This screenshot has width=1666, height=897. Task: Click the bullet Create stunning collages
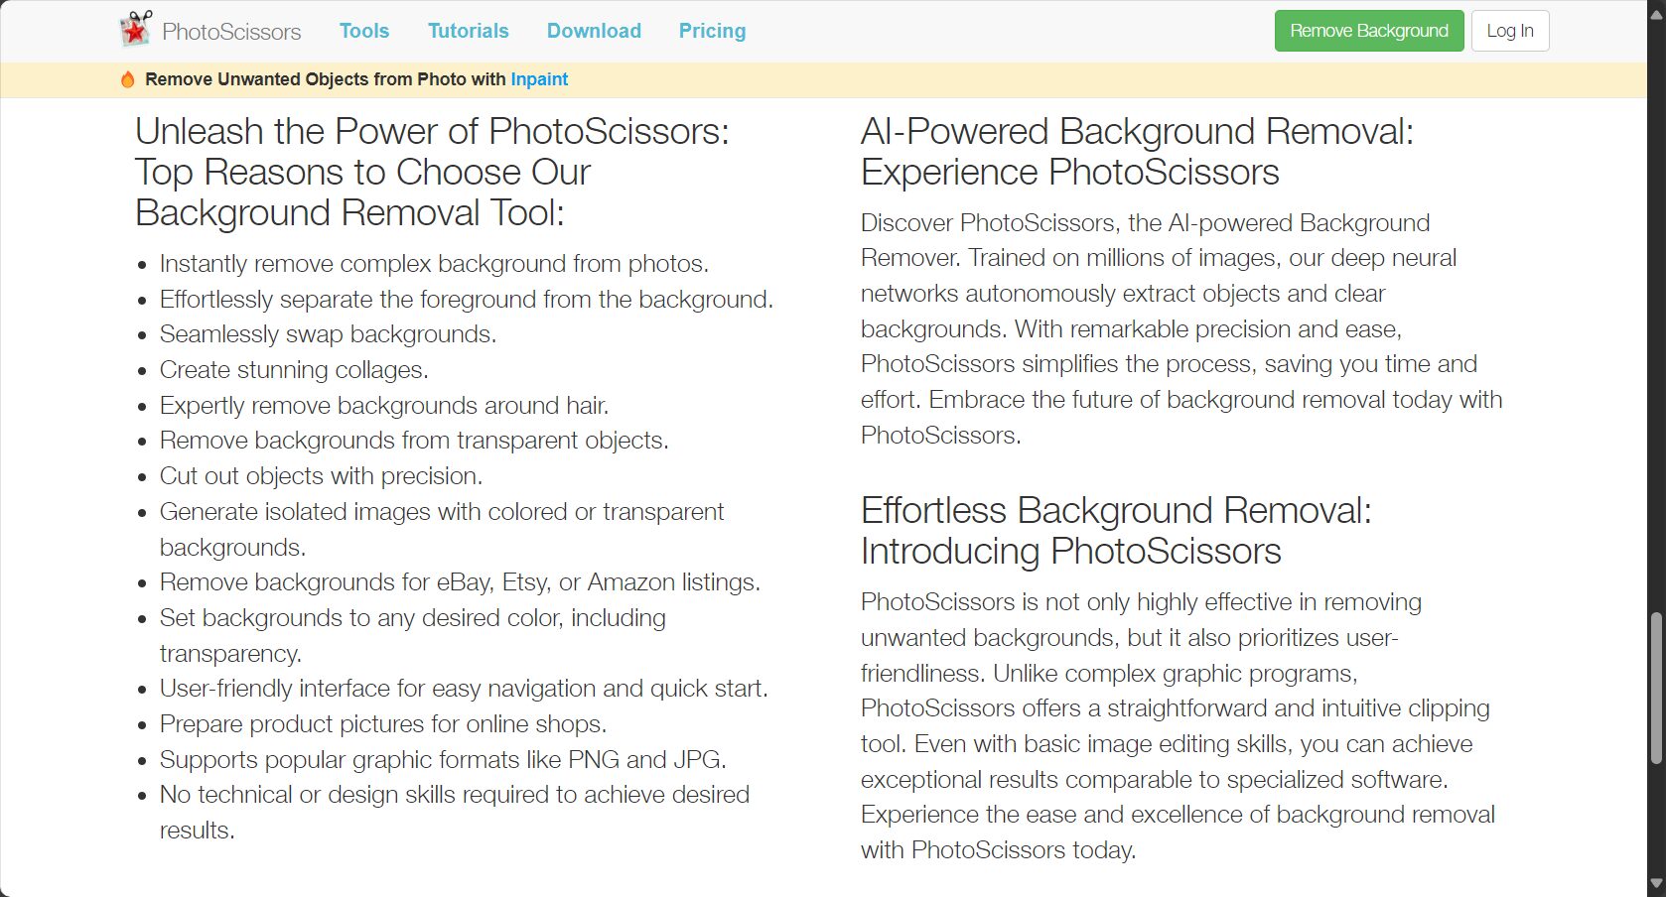point(294,370)
